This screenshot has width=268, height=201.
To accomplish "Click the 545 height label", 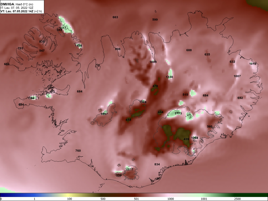I will (60, 30).
